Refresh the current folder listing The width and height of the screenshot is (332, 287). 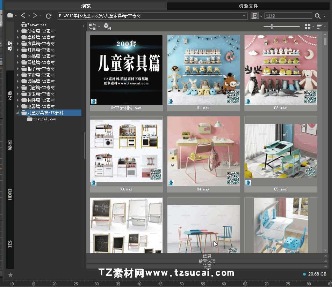(x=49, y=16)
